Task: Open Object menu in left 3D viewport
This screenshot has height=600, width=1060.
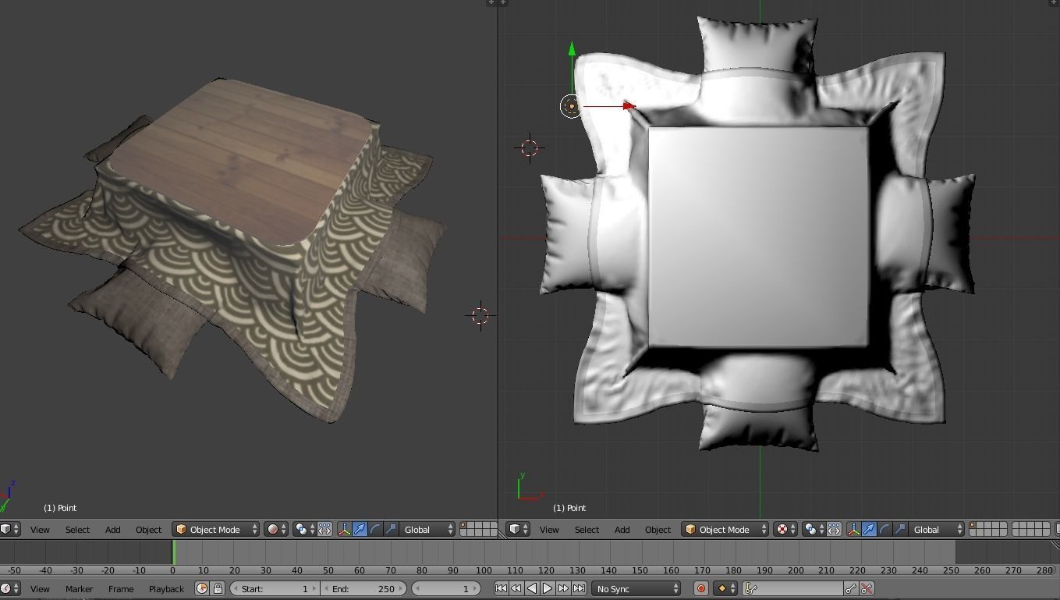Action: pyautogui.click(x=148, y=529)
